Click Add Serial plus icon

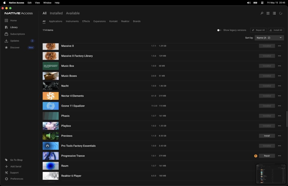click(6, 166)
